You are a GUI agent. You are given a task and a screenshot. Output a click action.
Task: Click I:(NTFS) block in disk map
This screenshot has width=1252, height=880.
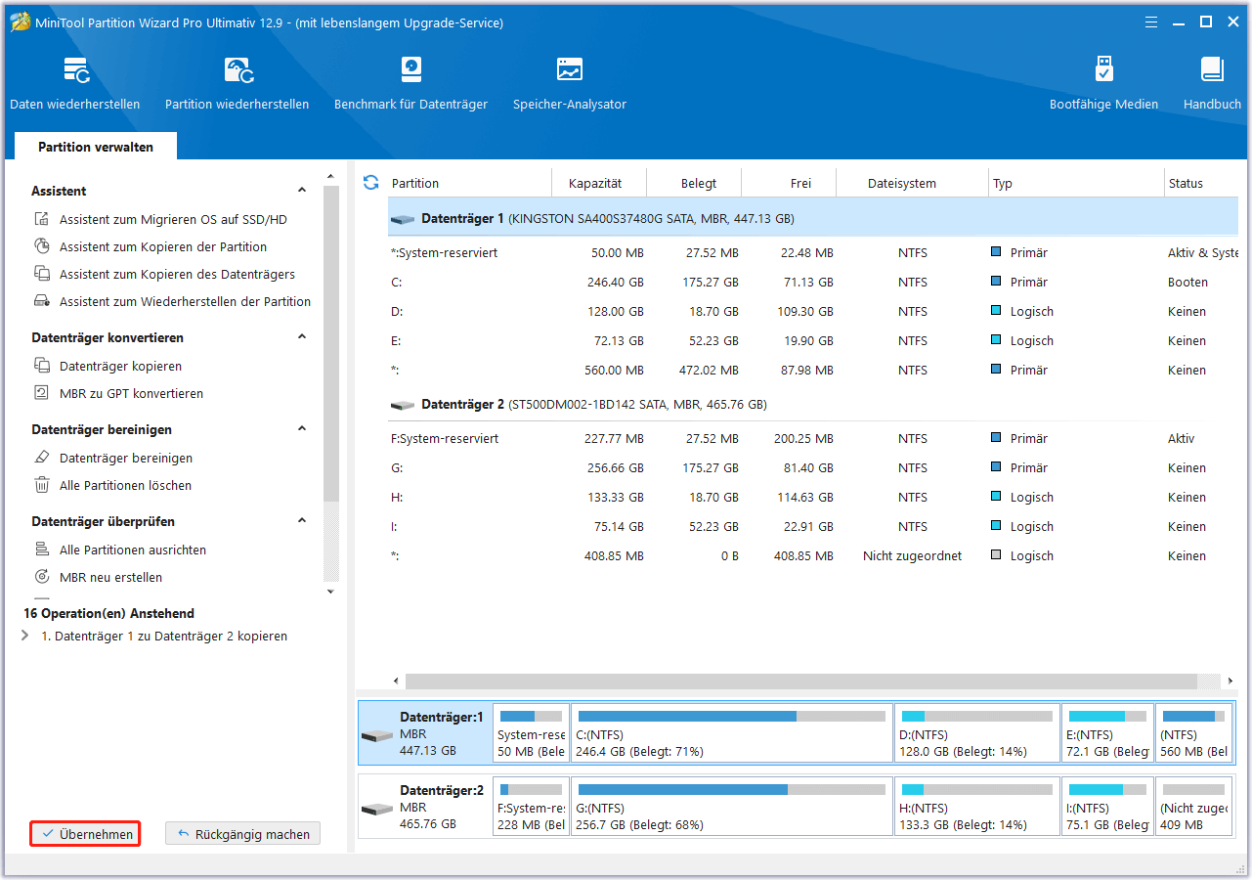[1107, 807]
